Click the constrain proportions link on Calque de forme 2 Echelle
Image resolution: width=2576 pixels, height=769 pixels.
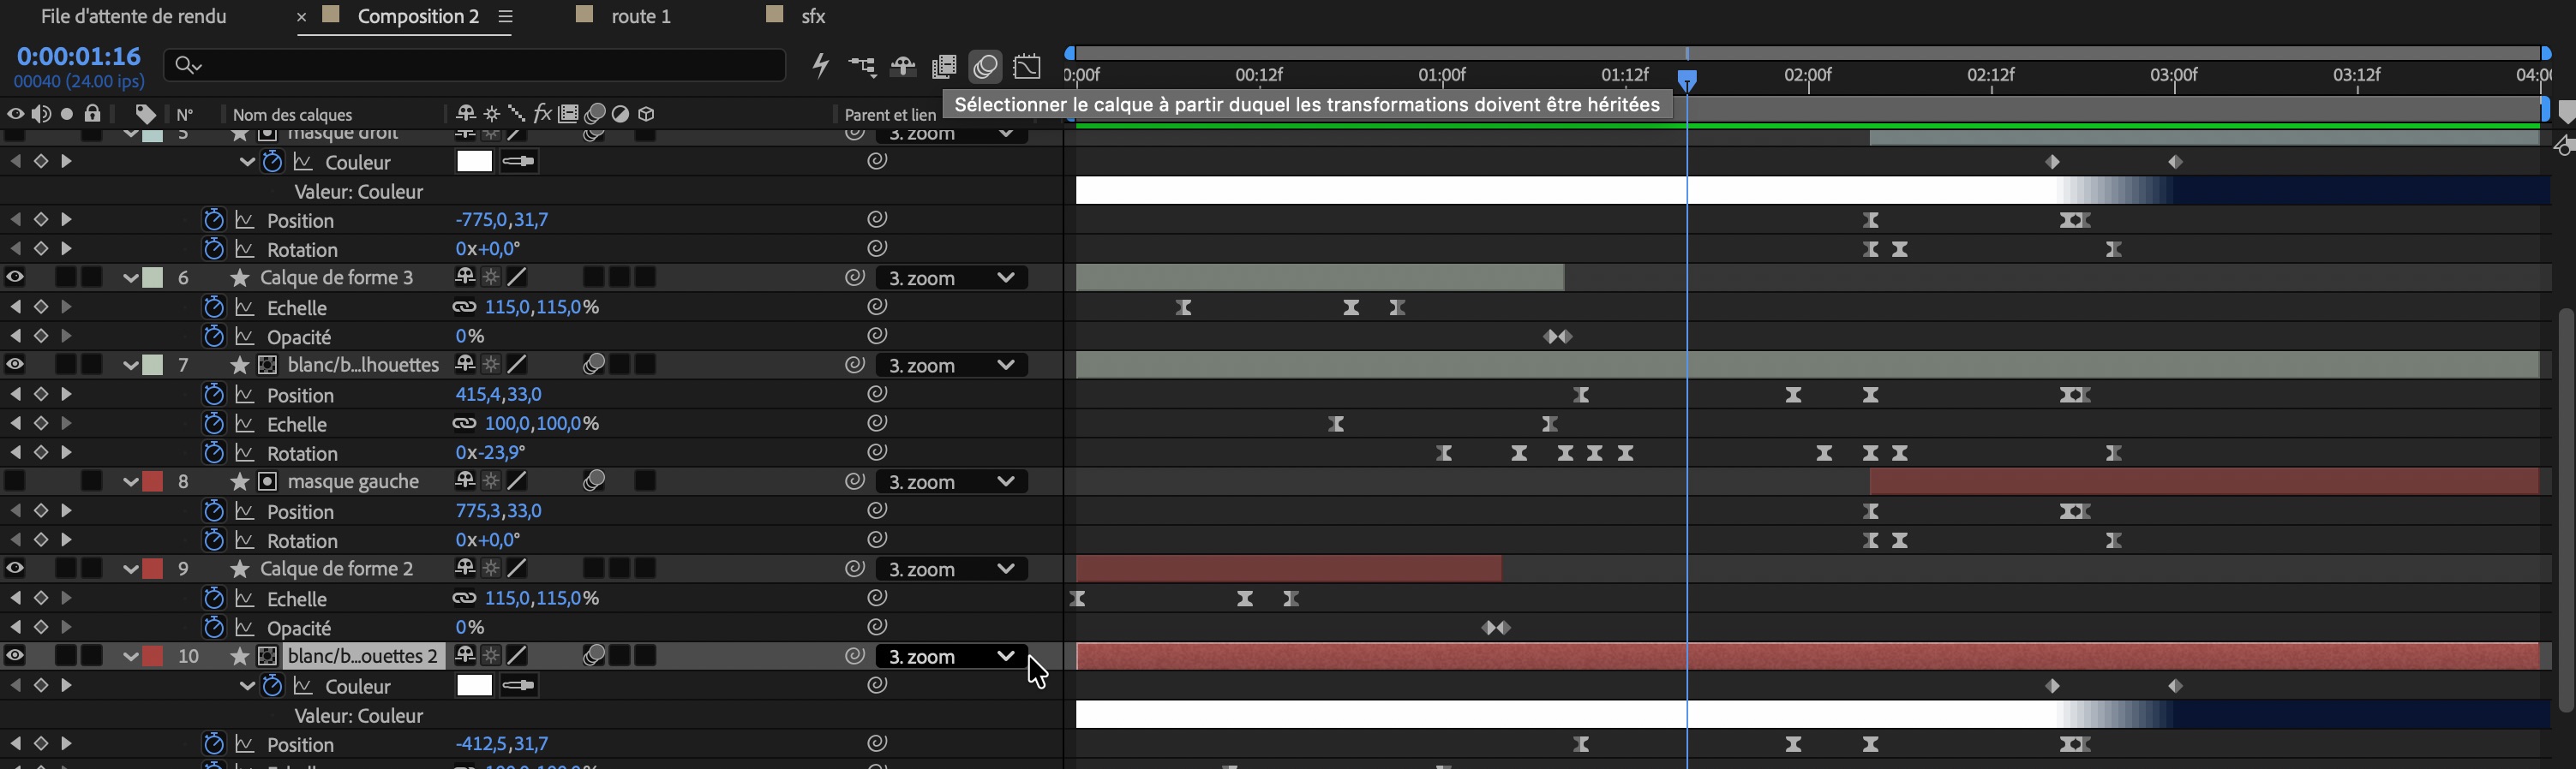pyautogui.click(x=464, y=599)
